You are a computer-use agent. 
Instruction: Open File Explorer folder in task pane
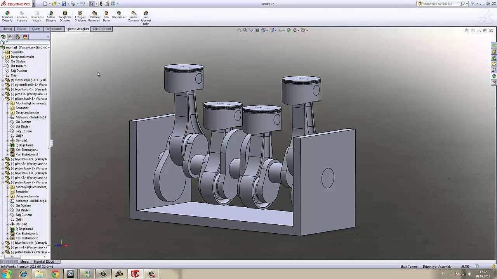click(494, 64)
